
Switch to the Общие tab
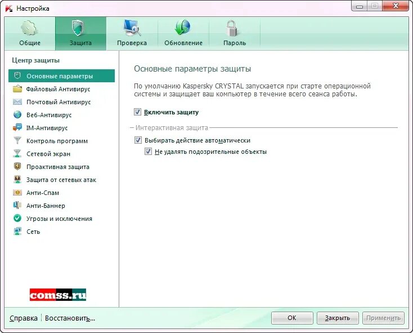tap(30, 33)
